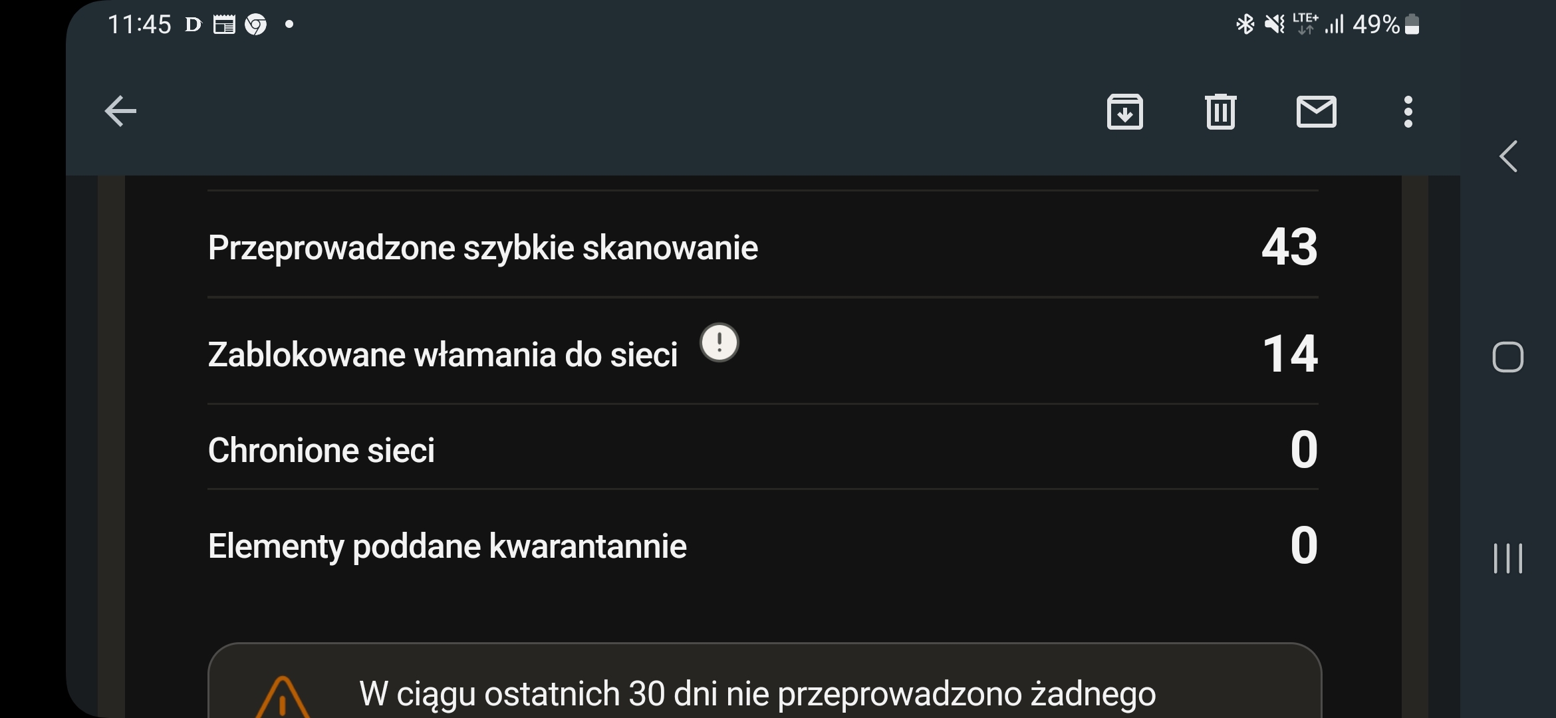The width and height of the screenshot is (1556, 718).
Task: Tap the orange warning triangle icon
Action: (x=283, y=698)
